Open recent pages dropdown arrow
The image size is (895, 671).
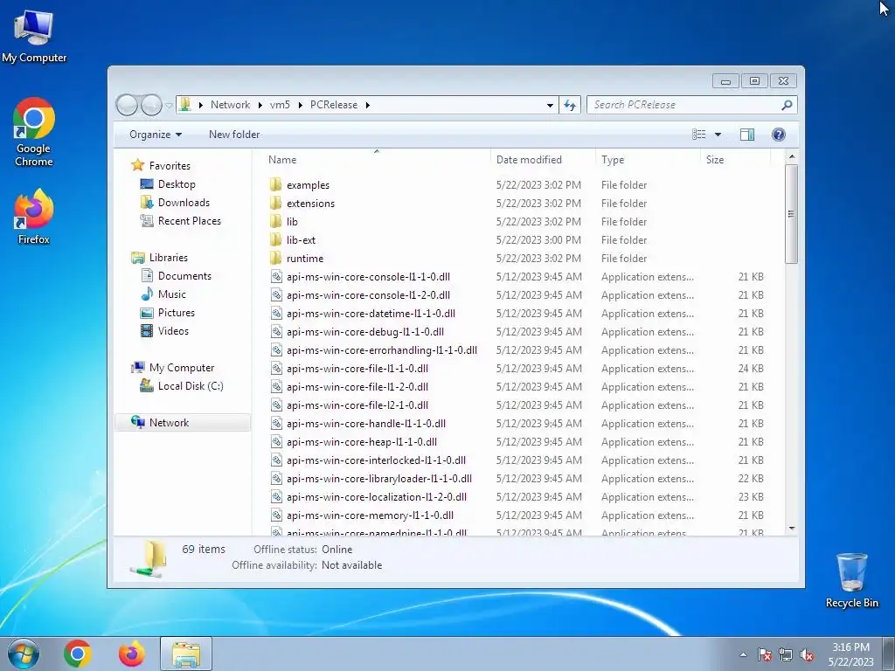tap(169, 105)
